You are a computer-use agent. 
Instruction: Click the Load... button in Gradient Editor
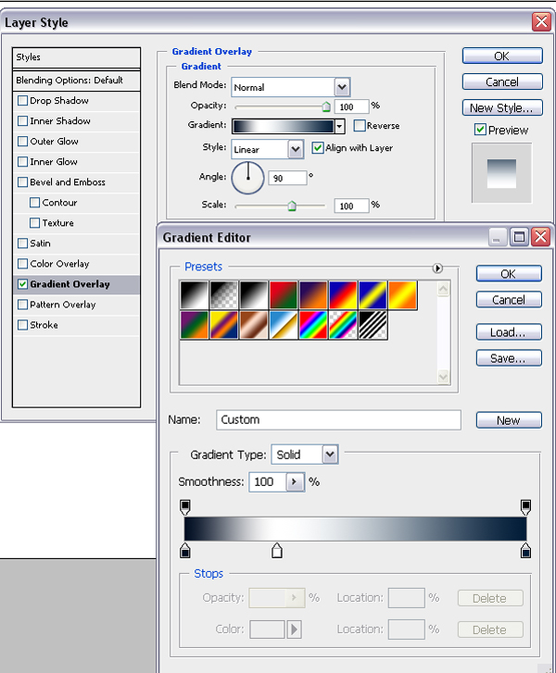(x=509, y=332)
